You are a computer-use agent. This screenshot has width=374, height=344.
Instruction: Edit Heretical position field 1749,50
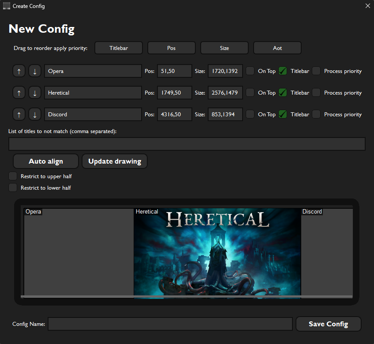point(175,93)
